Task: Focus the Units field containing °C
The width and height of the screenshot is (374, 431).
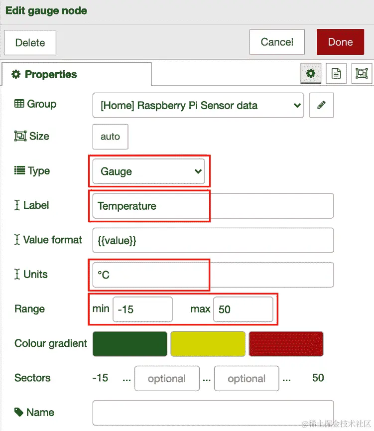Action: (x=213, y=275)
